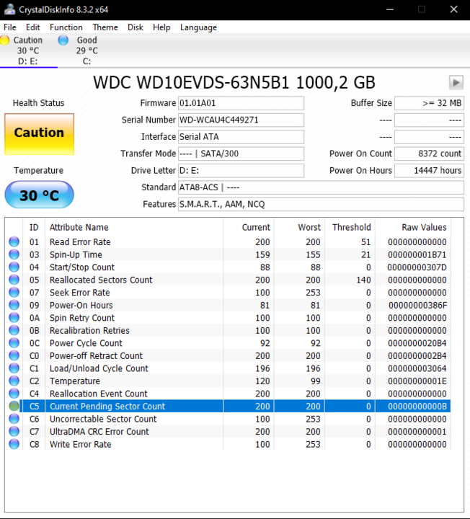Click disk title WDC WD10EVDS-63N5B1 1000,2 GB
This screenshot has height=519, width=470.
234,82
